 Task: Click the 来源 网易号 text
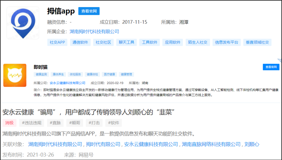click(79, 155)
